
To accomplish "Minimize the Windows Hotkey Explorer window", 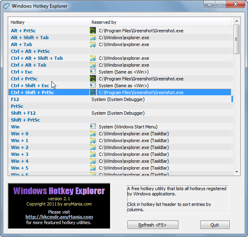I will coord(210,4).
